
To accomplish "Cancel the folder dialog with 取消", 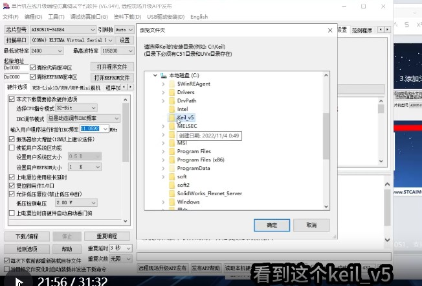I will coord(311,225).
